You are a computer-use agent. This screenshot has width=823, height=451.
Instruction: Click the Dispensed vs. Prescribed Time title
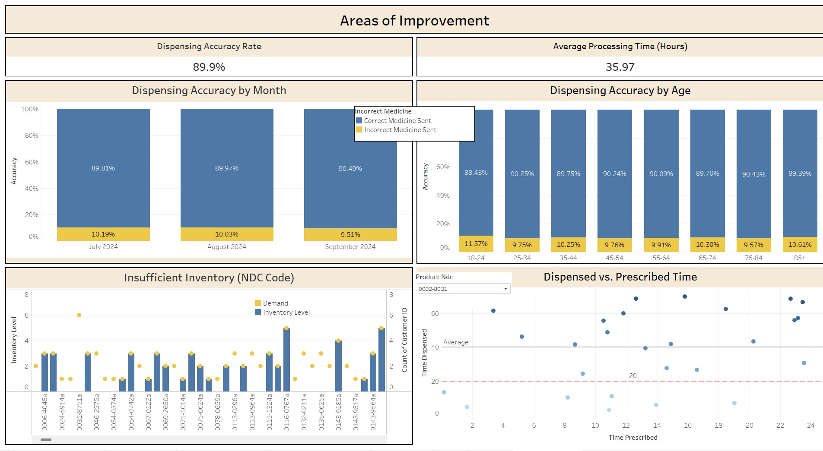[620, 277]
